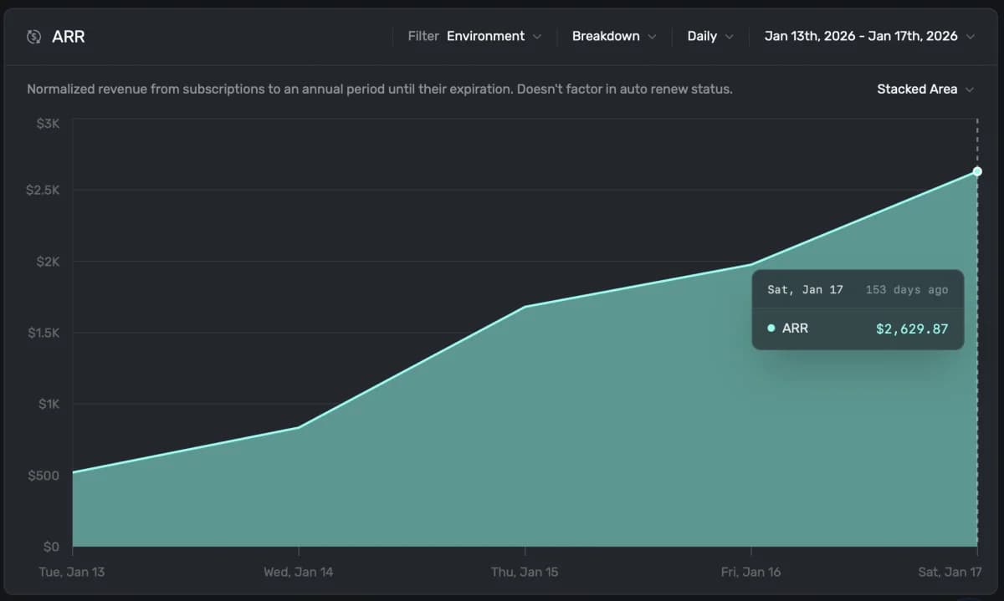Click the tooltip date "Sat, Jan 17"
1004x601 pixels.
pyautogui.click(x=805, y=290)
